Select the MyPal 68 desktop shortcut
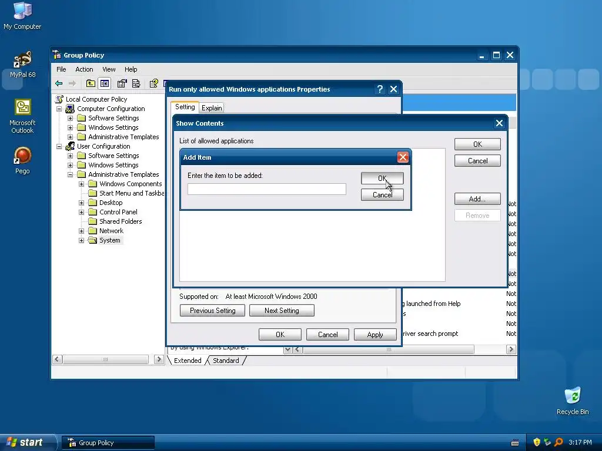The width and height of the screenshot is (602, 451). click(x=22, y=65)
